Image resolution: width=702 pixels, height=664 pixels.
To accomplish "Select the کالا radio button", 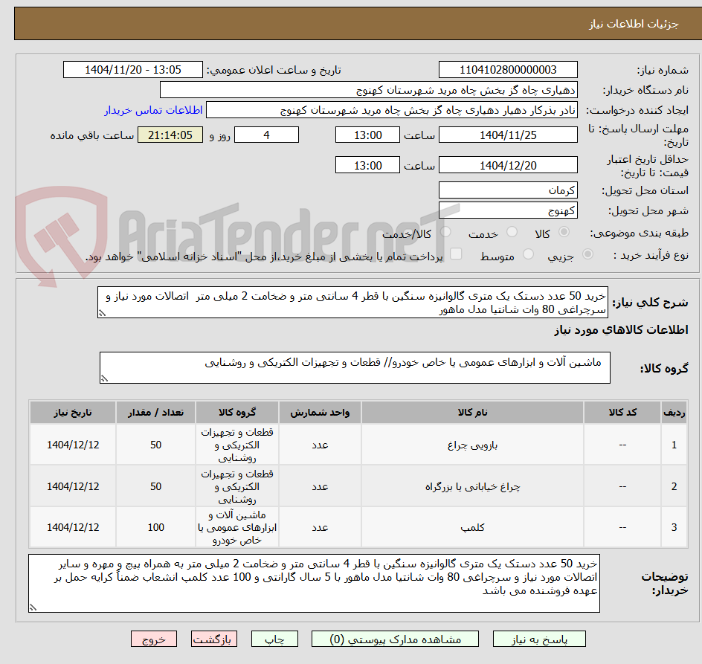I will click(564, 232).
